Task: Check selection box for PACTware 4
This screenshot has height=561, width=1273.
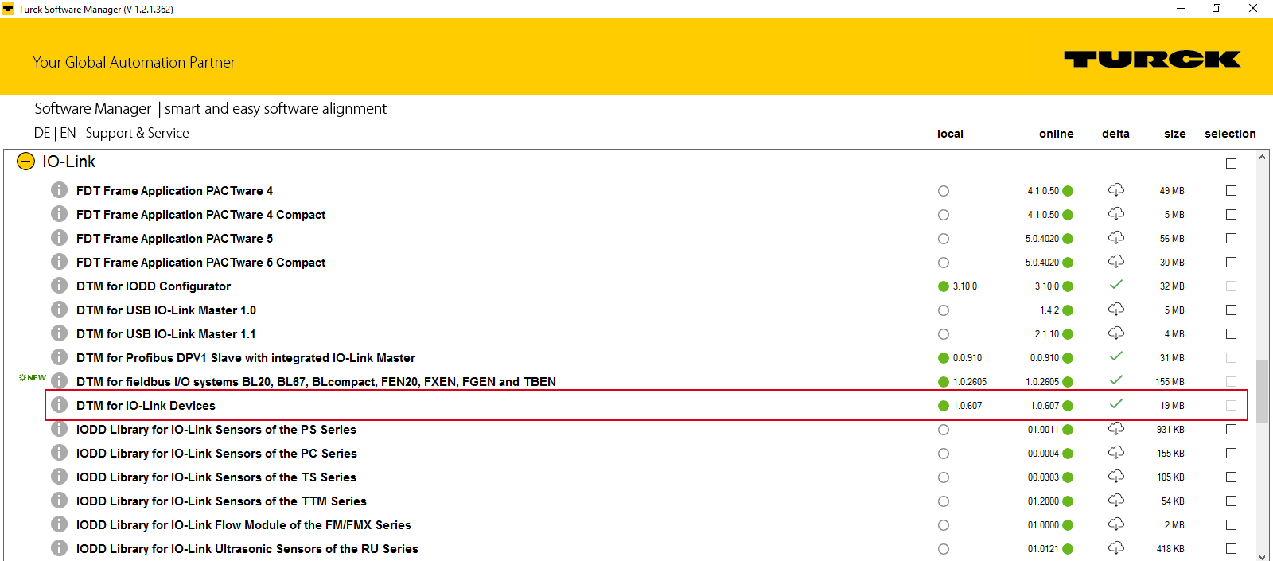Action: coord(1231,190)
